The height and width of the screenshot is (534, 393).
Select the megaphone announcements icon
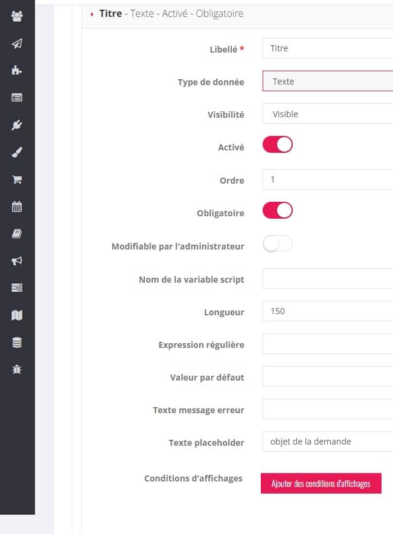tap(17, 261)
